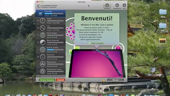
Task: Select the Eliminazione Veloce recycle icon
Action: coord(42,71)
